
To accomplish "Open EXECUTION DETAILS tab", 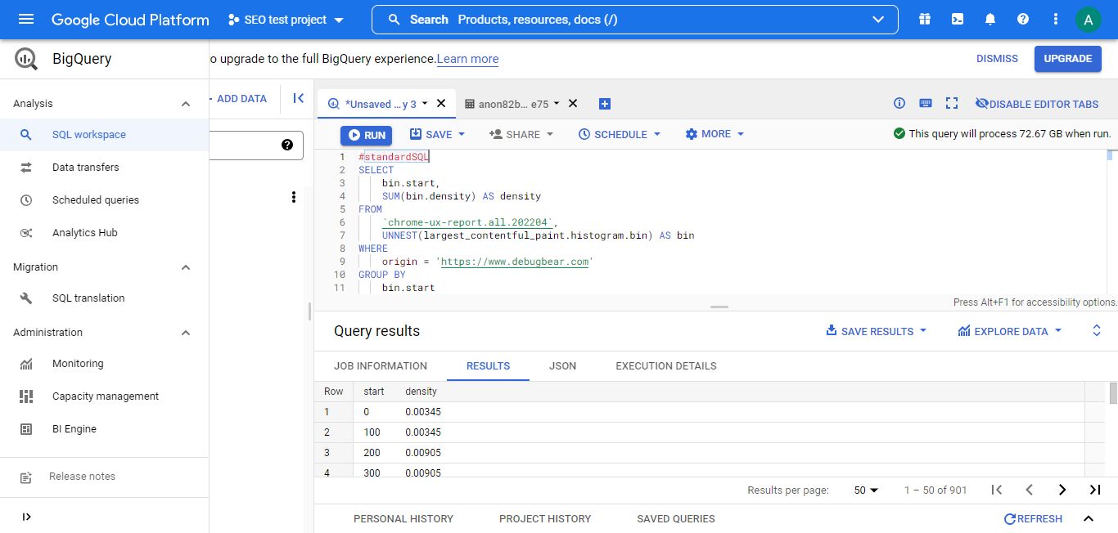I will (x=666, y=366).
